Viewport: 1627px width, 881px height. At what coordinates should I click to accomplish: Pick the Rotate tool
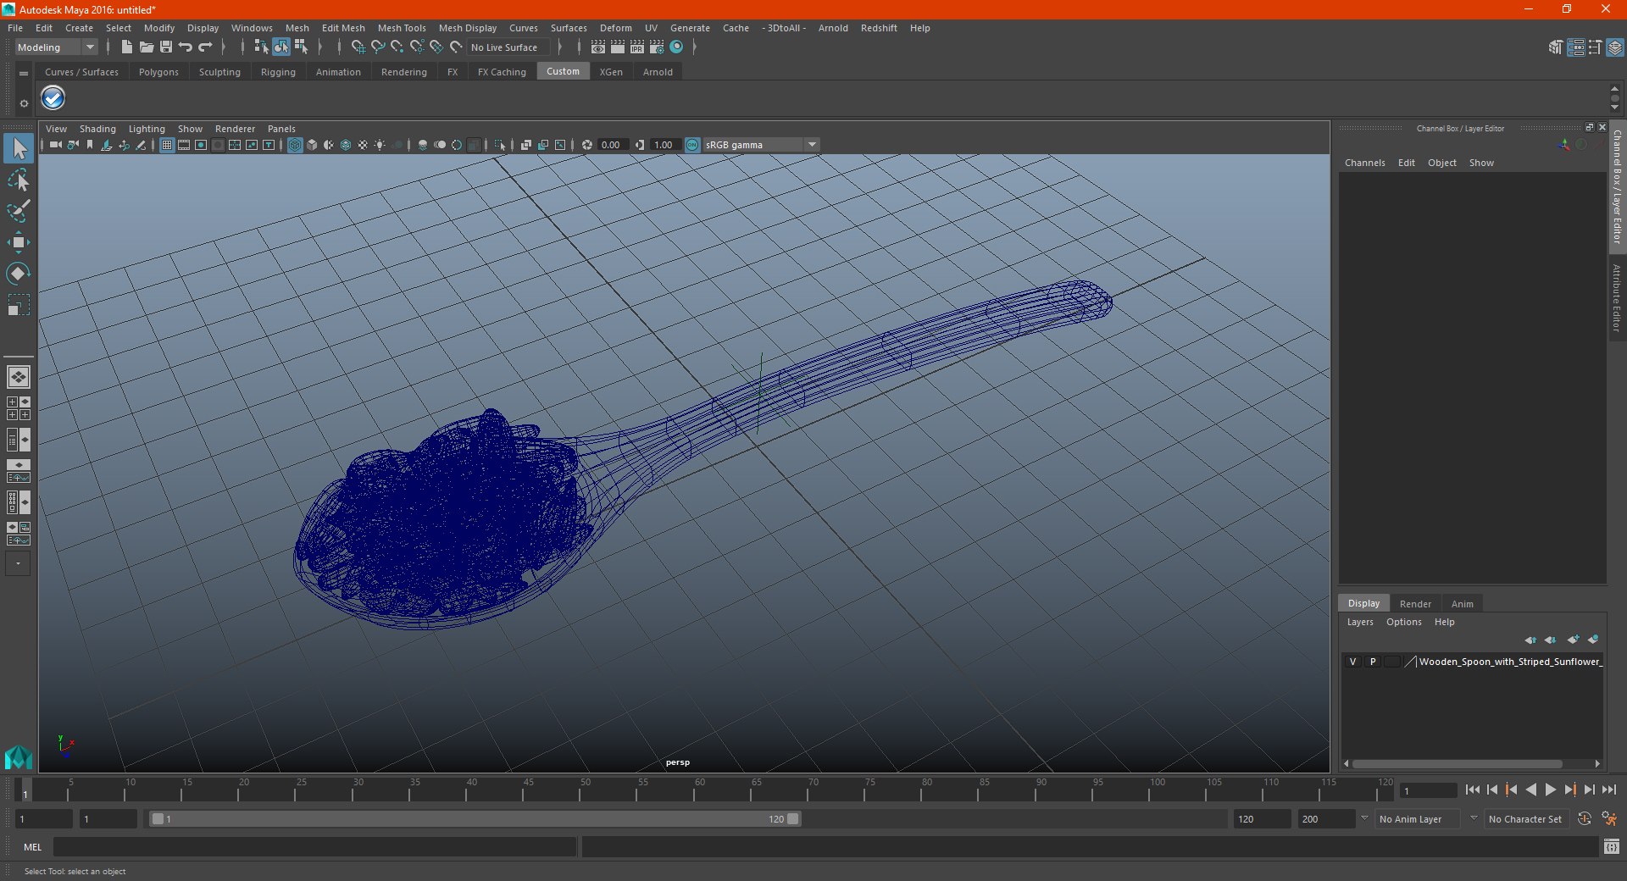pos(18,273)
